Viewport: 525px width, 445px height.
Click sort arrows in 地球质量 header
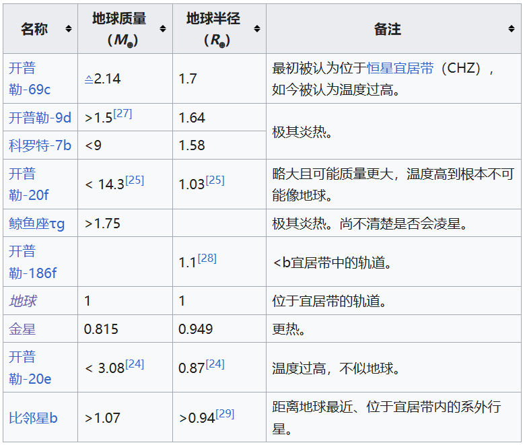163,29
